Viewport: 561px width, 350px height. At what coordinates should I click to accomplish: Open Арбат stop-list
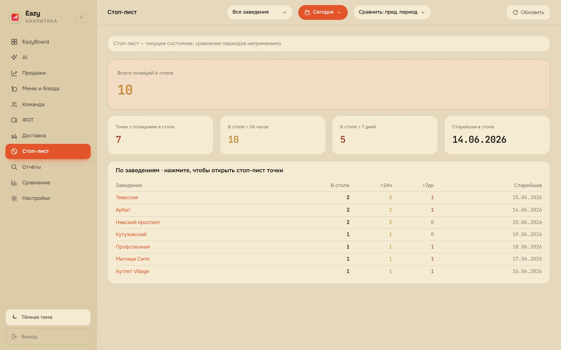point(123,210)
